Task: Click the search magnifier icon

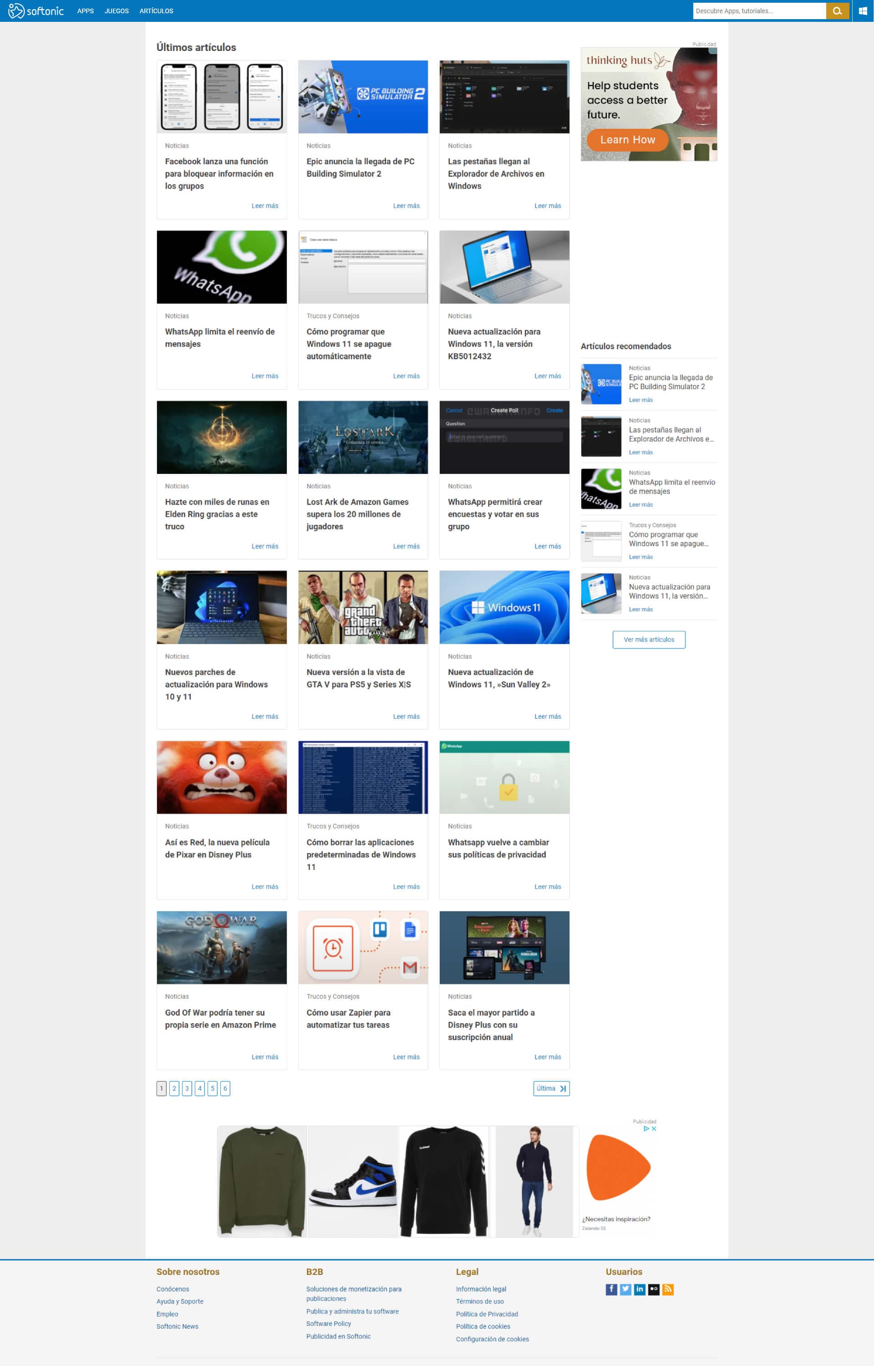Action: pyautogui.click(x=837, y=10)
